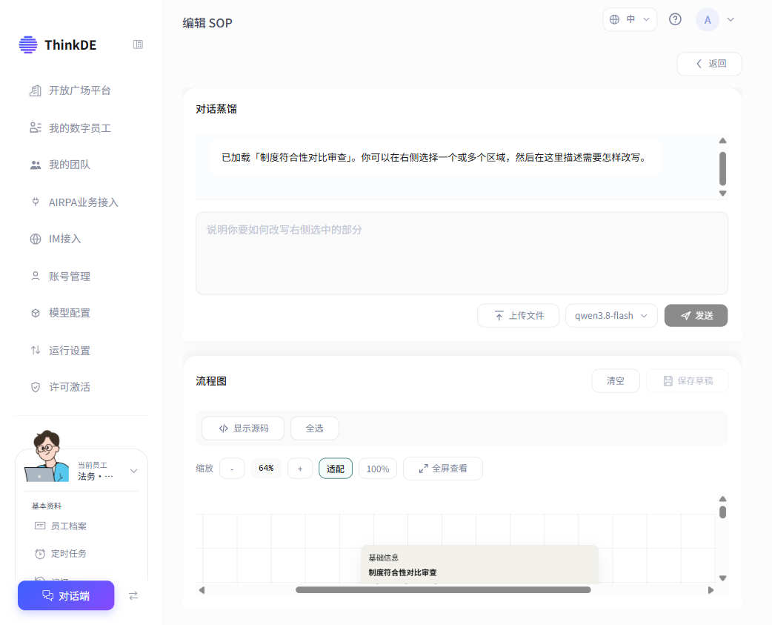Open 我的数字员工 menu item
The image size is (772, 625).
[x=81, y=128]
